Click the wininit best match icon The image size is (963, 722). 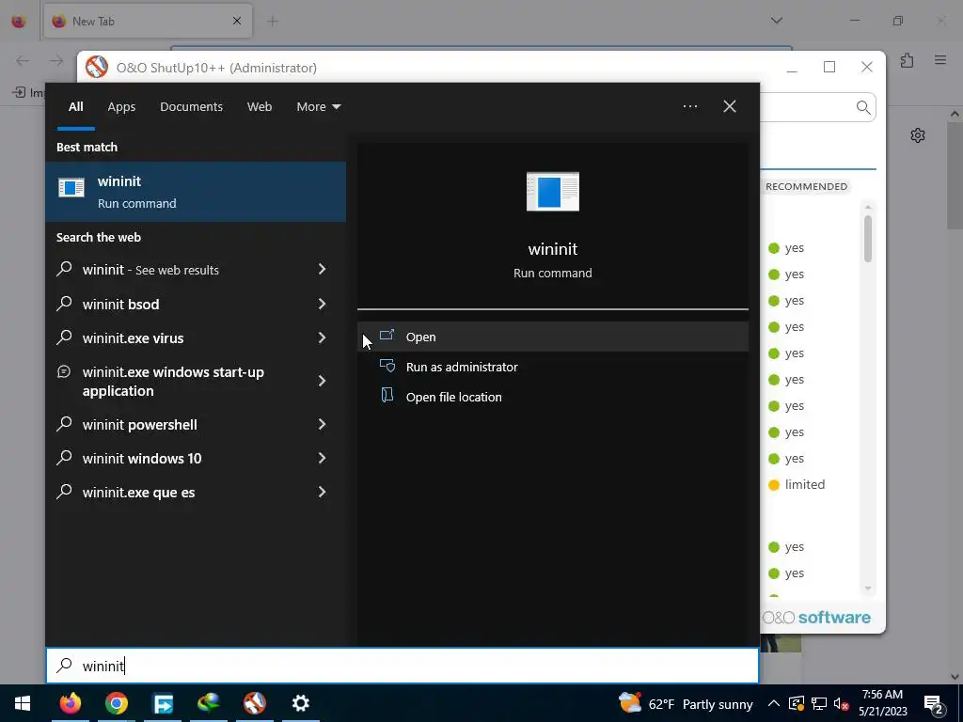click(71, 188)
